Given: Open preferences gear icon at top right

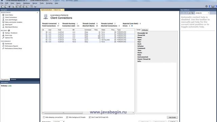Looking at the screenshot, I should [x=206, y=6].
